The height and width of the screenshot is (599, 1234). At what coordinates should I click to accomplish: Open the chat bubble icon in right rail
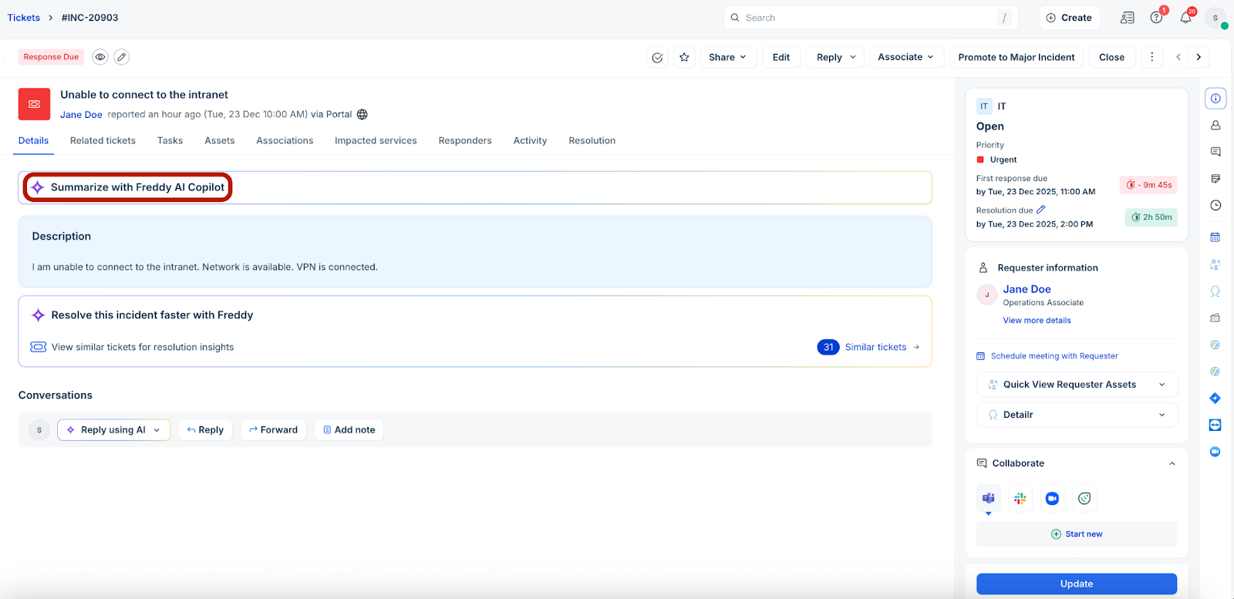[1215, 152]
